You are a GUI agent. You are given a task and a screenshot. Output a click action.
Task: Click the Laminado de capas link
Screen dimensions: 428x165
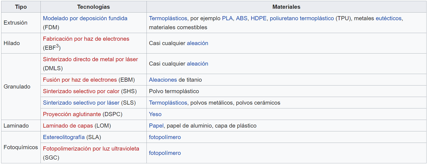tap(68, 126)
